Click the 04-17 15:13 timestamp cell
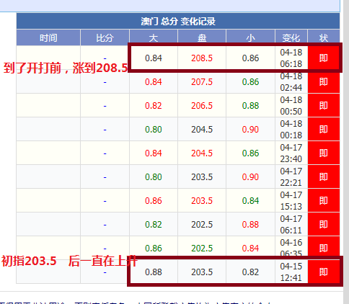Viewport: 349px width, 304px height. click(x=291, y=200)
